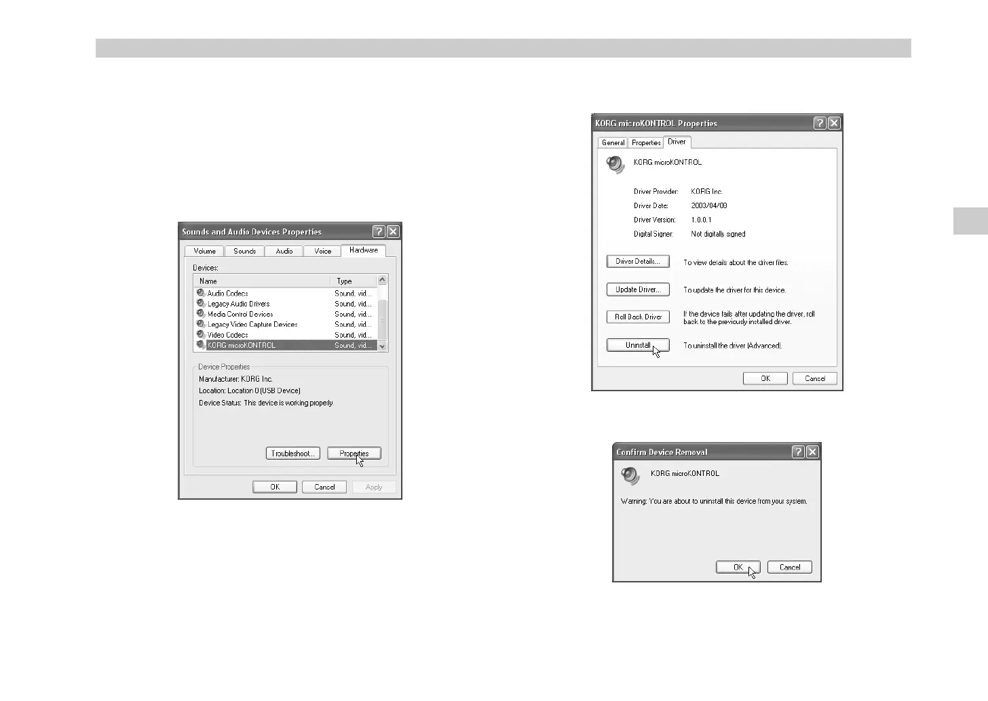
Task: Click the Driver Provider value 'KORG Inc.'
Action: [706, 191]
